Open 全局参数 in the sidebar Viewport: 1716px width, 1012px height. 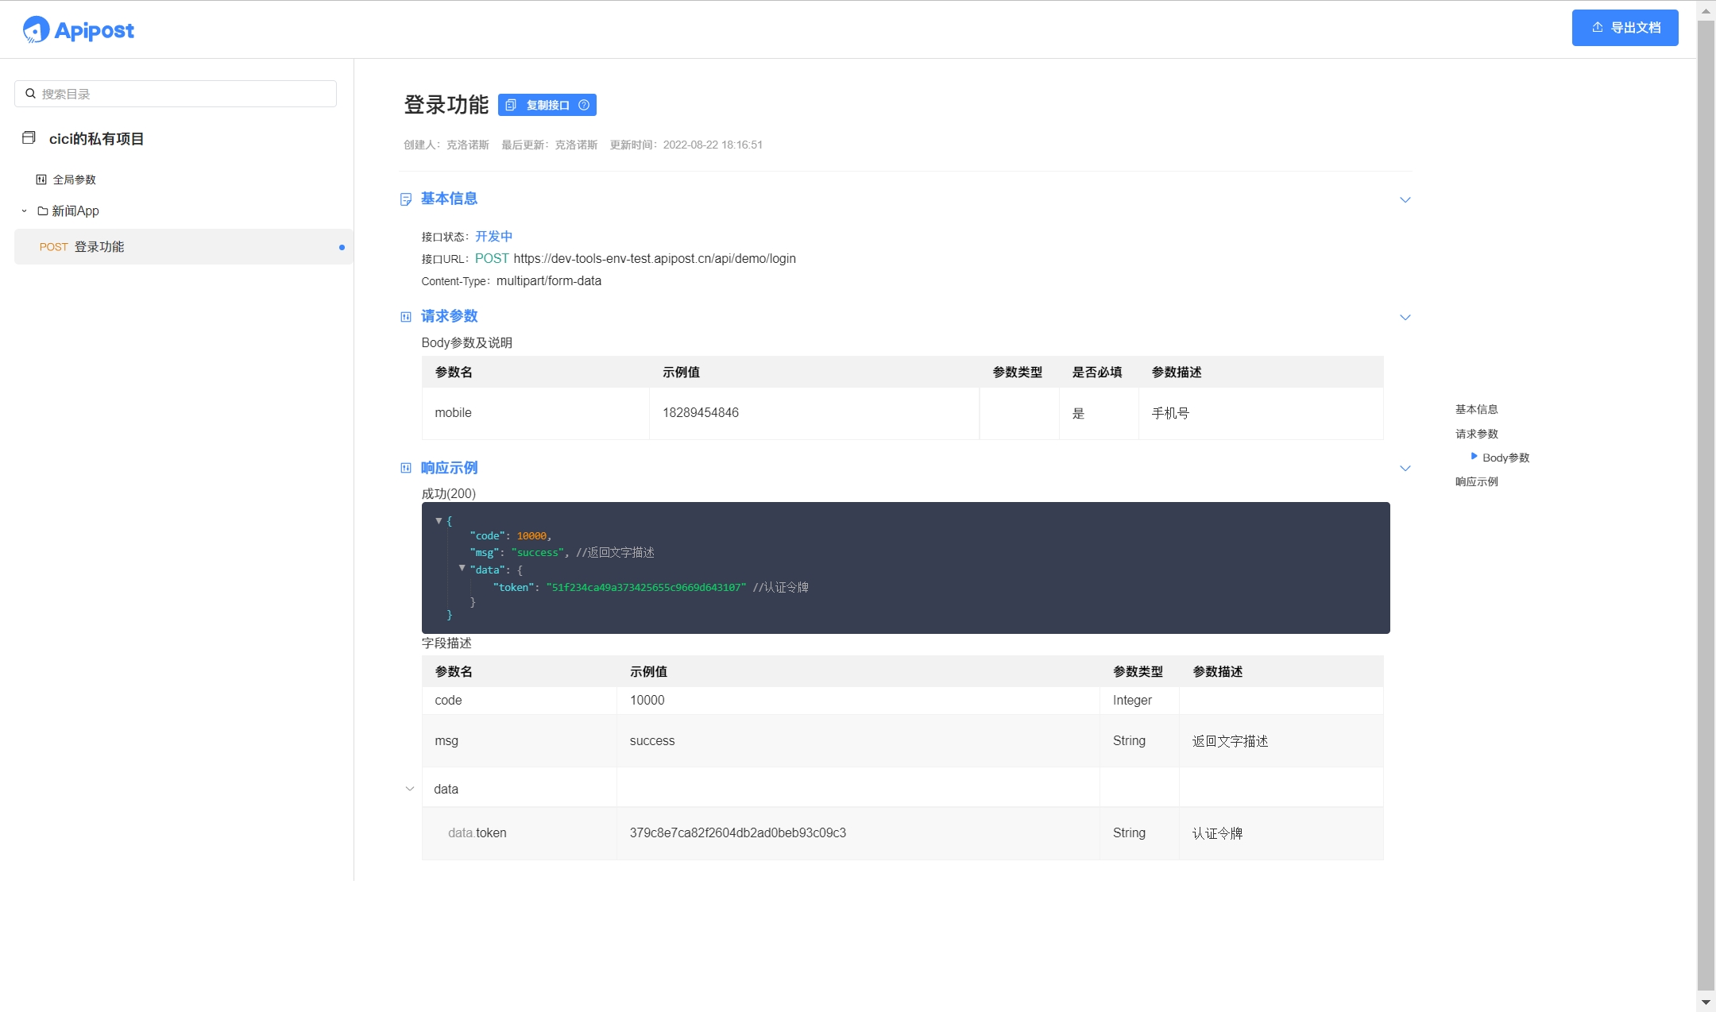point(75,180)
